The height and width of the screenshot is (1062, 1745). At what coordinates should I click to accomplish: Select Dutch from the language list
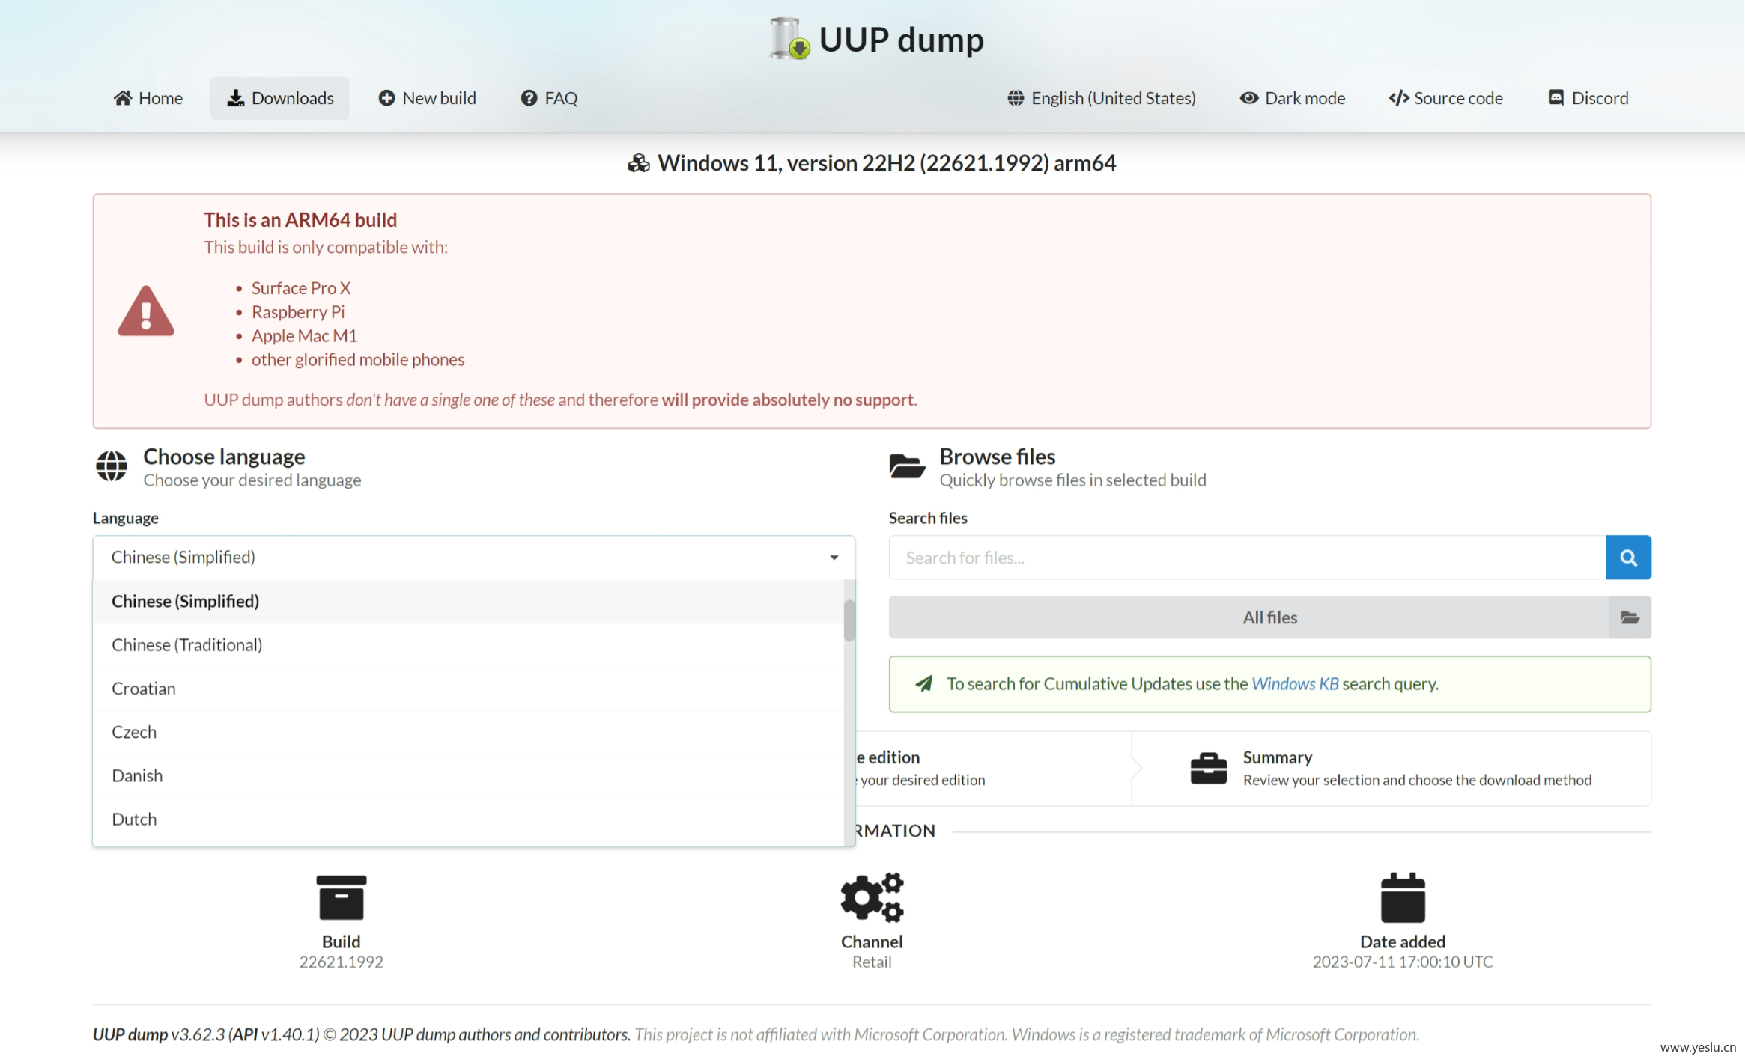468,819
